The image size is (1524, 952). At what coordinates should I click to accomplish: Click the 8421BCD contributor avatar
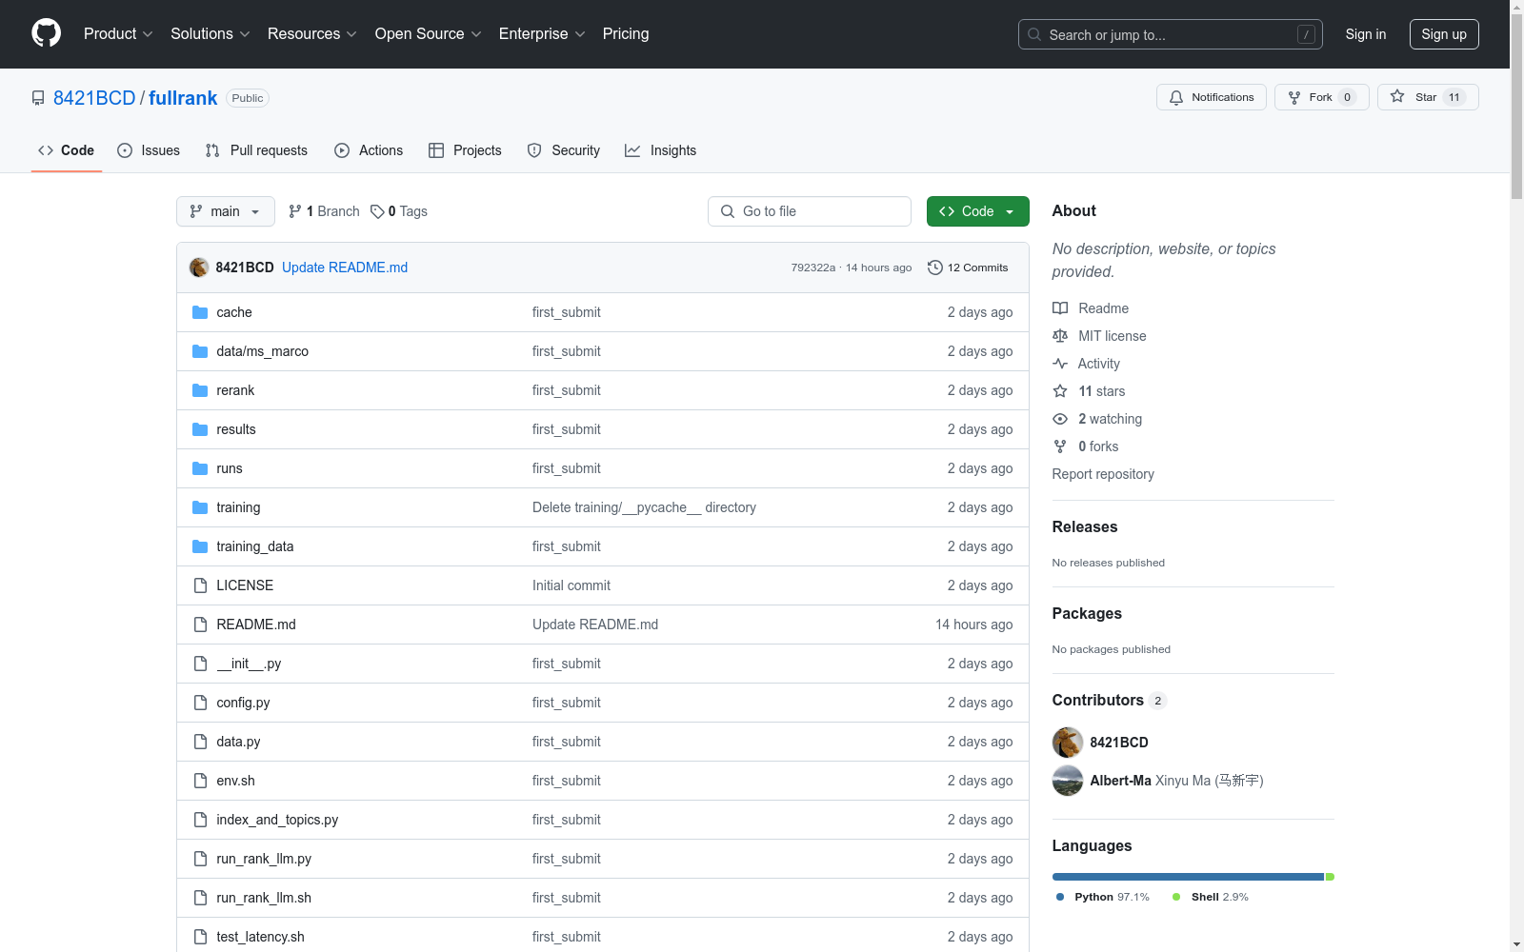pyautogui.click(x=1068, y=743)
